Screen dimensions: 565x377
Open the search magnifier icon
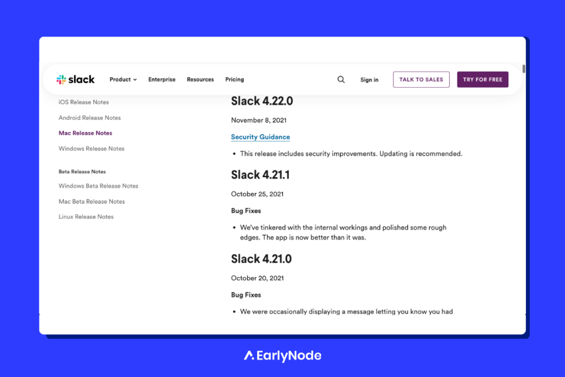pyautogui.click(x=341, y=79)
